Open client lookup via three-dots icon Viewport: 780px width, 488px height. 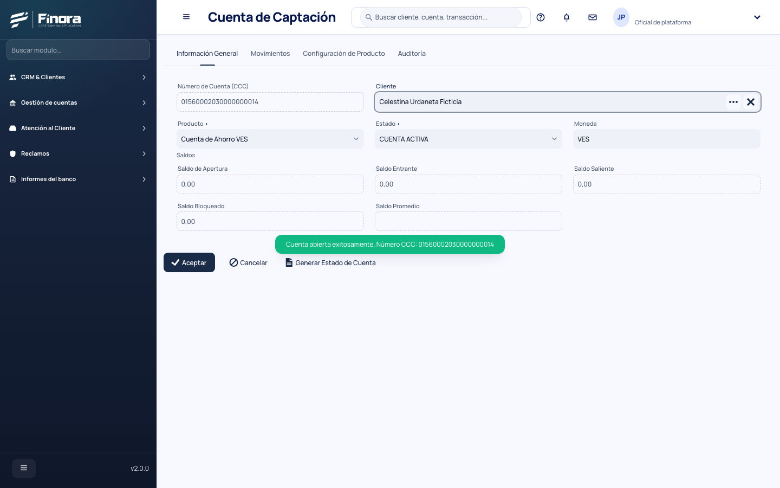[x=733, y=102]
